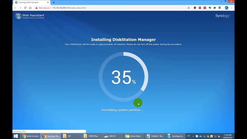Click the Uploading status bar at bottom-left

(49, 131)
